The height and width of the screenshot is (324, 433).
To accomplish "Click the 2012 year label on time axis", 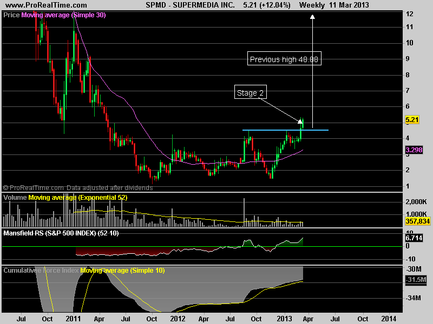I will pyautogui.click(x=178, y=319).
